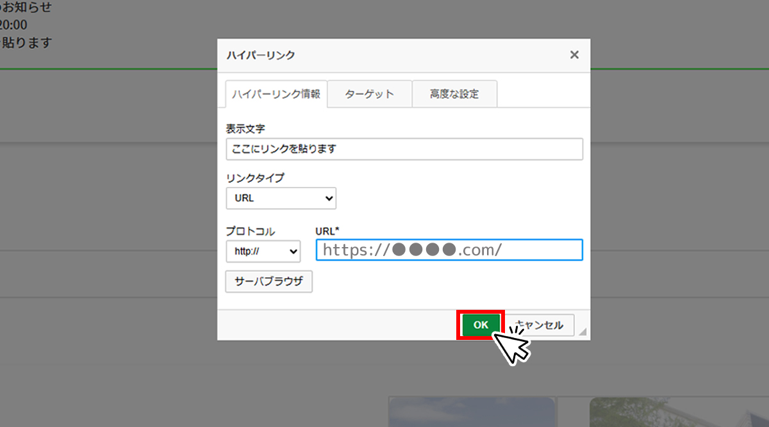Click the 表示文字 field label

pos(245,129)
